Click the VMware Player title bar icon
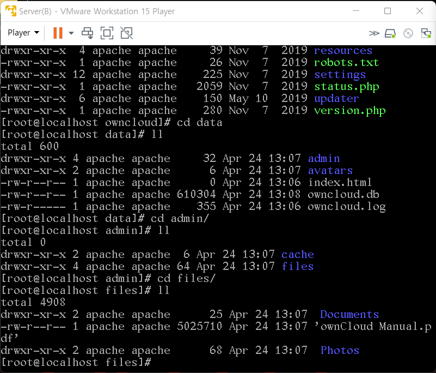This screenshot has width=436, height=373. point(11,11)
